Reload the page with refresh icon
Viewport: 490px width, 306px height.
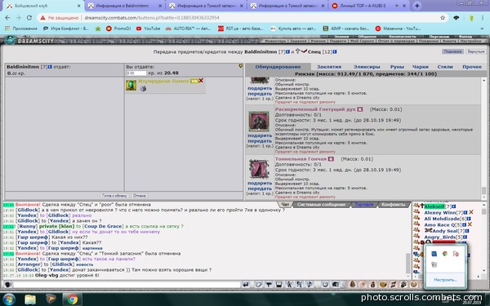[x=29, y=18]
